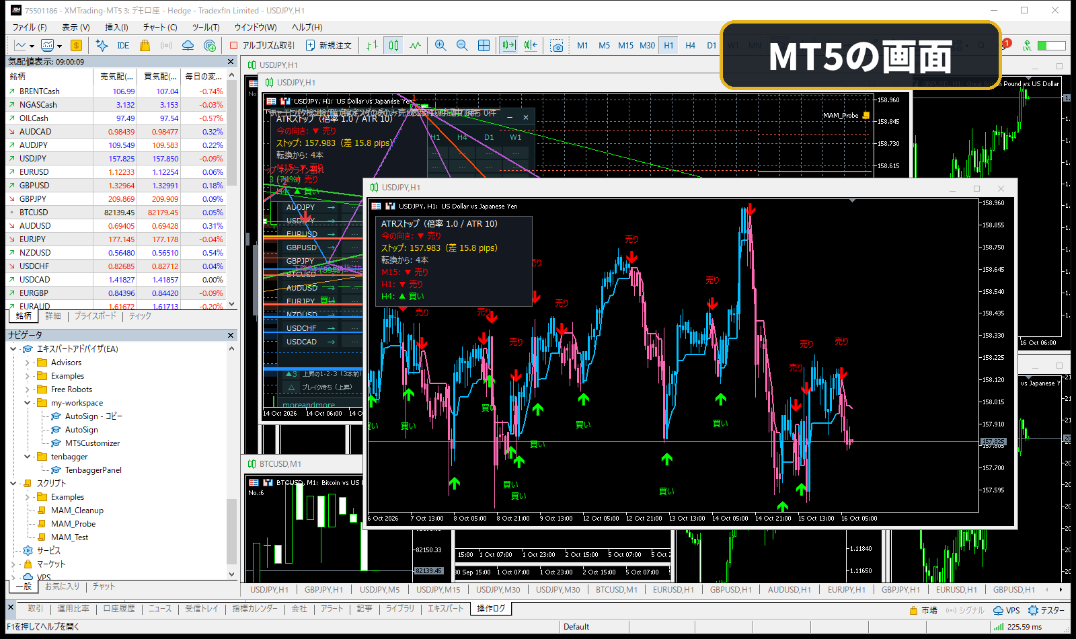Select the M1 timeframe button
The width and height of the screenshot is (1076, 639).
[x=582, y=46]
